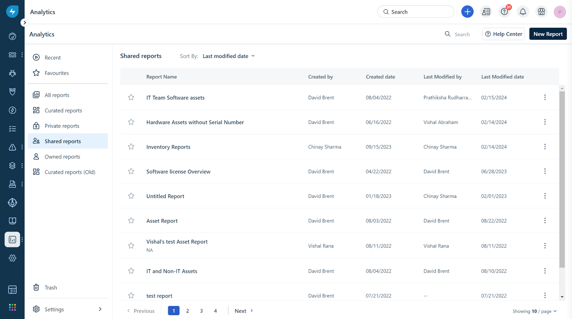Open the alerts triangle icon in left rail
Viewport: 572px width, 319px height.
(13, 147)
